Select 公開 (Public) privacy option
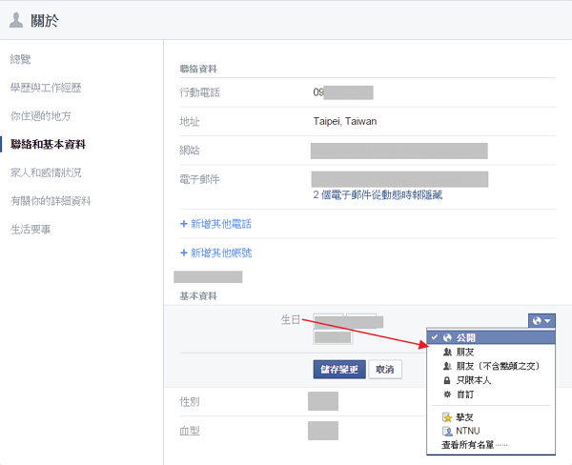Image resolution: width=572 pixels, height=465 pixels. tap(465, 337)
